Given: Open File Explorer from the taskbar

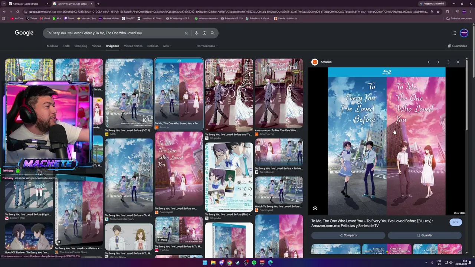Looking at the screenshot, I should (213, 263).
